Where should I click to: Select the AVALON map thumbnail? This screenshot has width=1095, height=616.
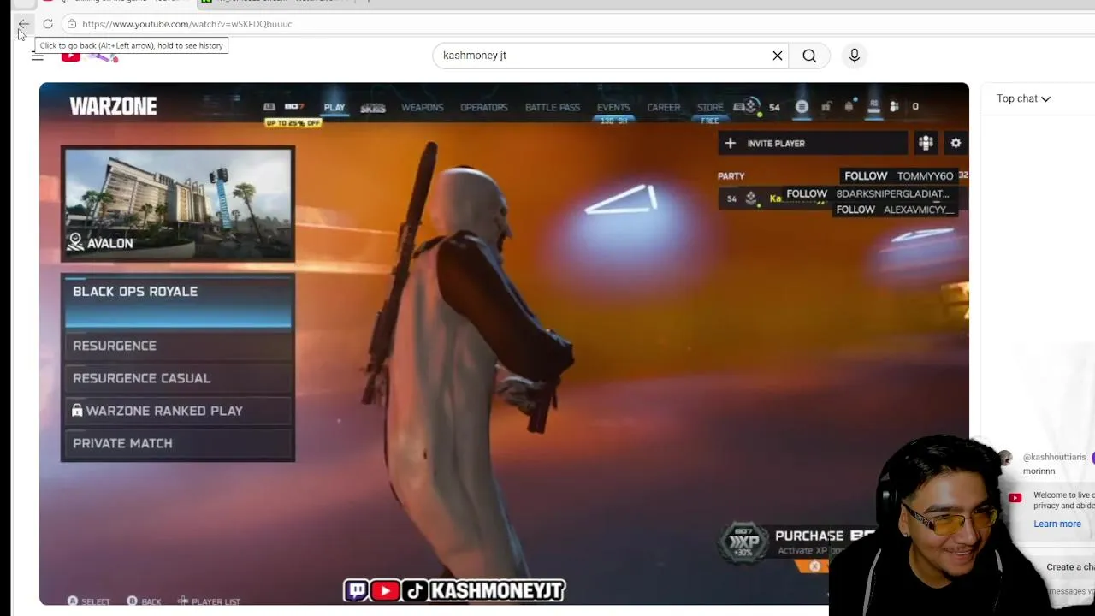tap(178, 205)
